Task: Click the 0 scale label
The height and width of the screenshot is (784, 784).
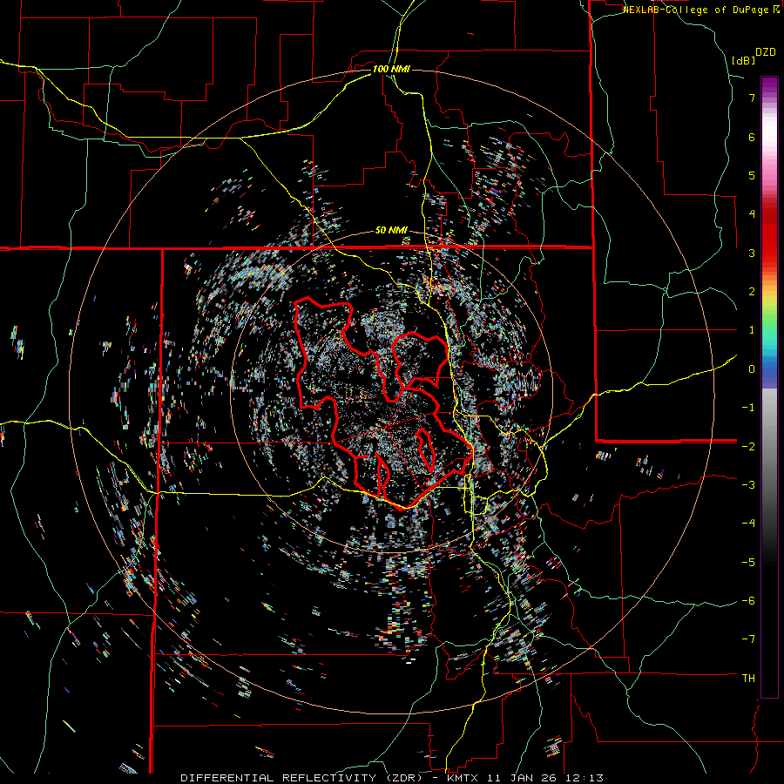Action: [x=752, y=369]
